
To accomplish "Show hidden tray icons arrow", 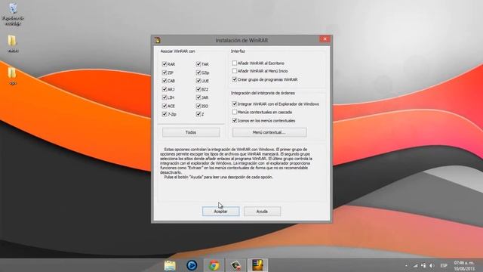I will [x=406, y=265].
